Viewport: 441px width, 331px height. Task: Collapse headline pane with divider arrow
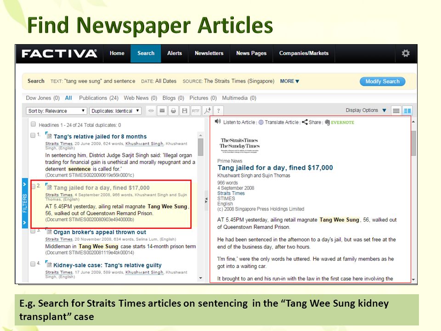pos(206,200)
